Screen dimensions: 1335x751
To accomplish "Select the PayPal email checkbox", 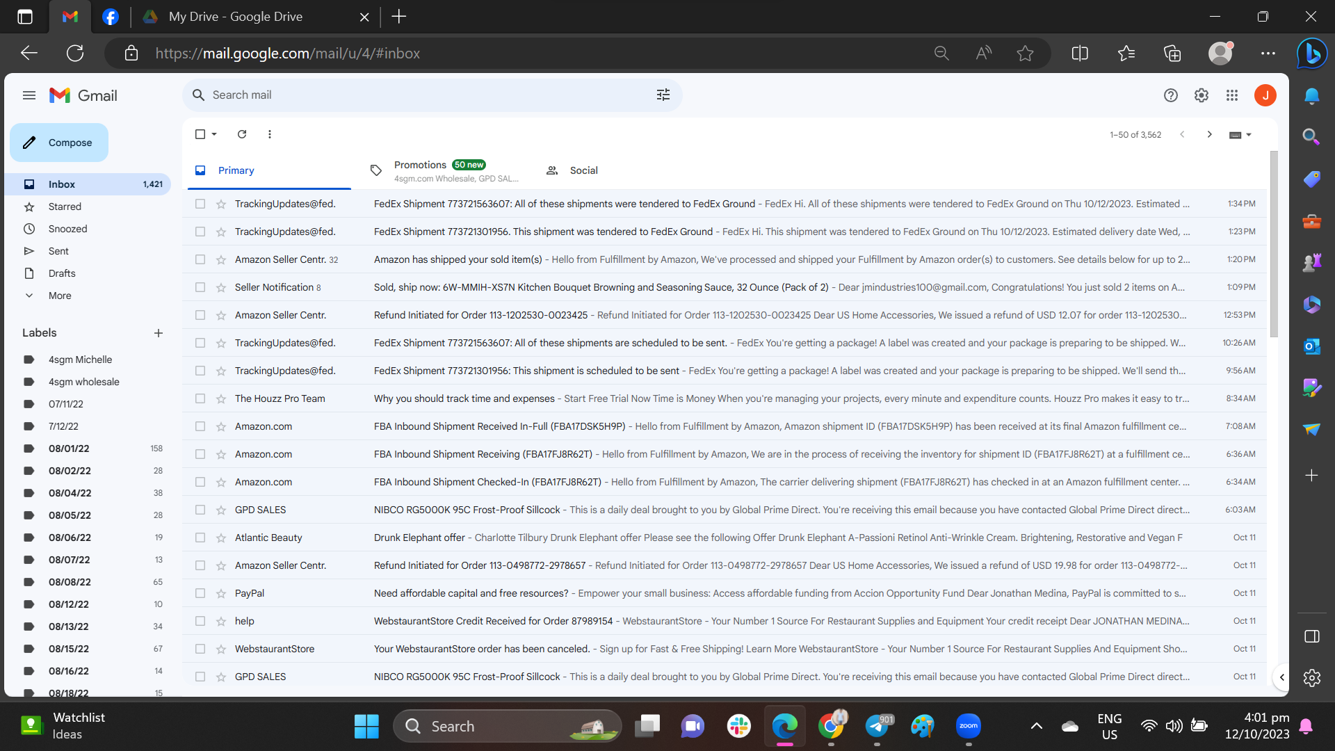I will [x=200, y=593].
